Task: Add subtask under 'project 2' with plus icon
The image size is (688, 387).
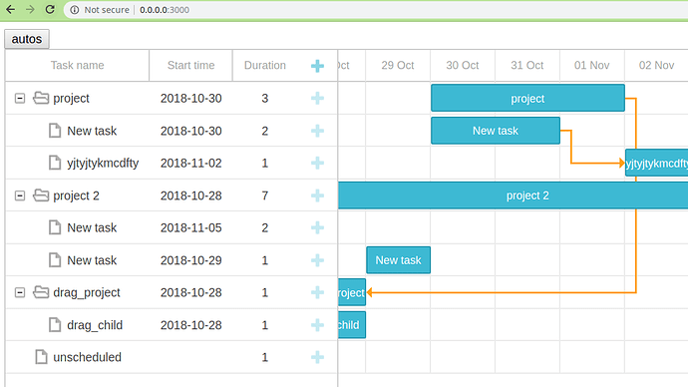Action: pos(317,195)
